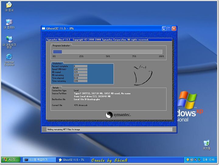Click the security shield tray icon
Screen dimensions: 219x165
point(188,160)
